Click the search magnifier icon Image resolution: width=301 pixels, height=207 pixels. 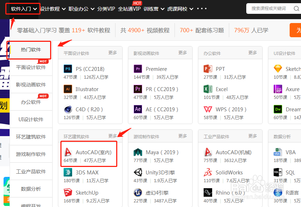coord(296,9)
